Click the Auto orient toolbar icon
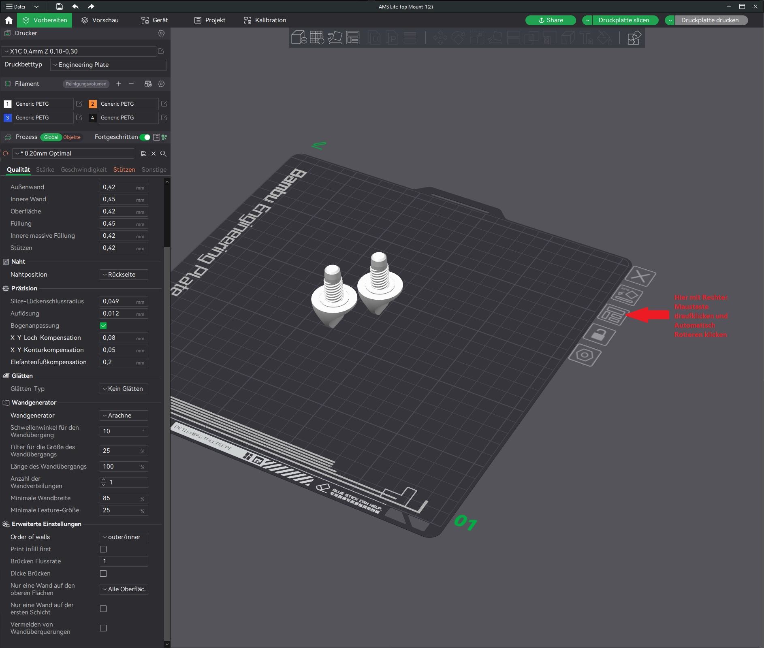764x648 pixels. 335,38
